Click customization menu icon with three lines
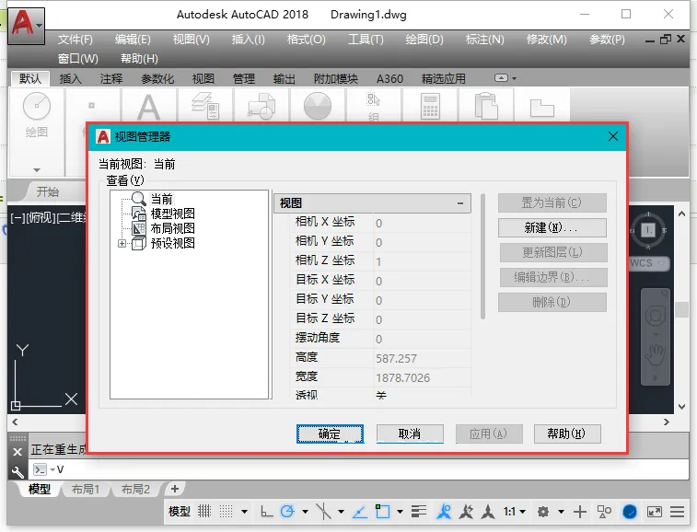The width and height of the screenshot is (697, 532). (x=677, y=512)
